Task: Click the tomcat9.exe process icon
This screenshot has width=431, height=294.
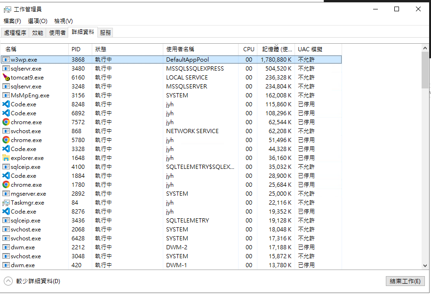Action: [6, 78]
